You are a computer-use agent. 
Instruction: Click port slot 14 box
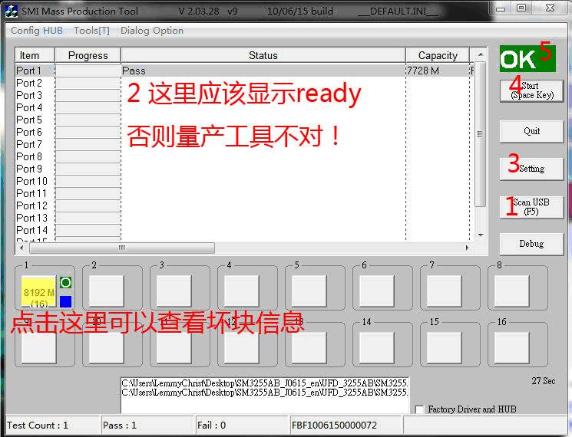[x=377, y=347]
